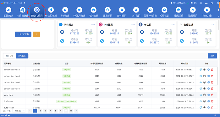The image size is (220, 117).
Task: Start the Equipment task with play icon
Action: [x=204, y=101]
